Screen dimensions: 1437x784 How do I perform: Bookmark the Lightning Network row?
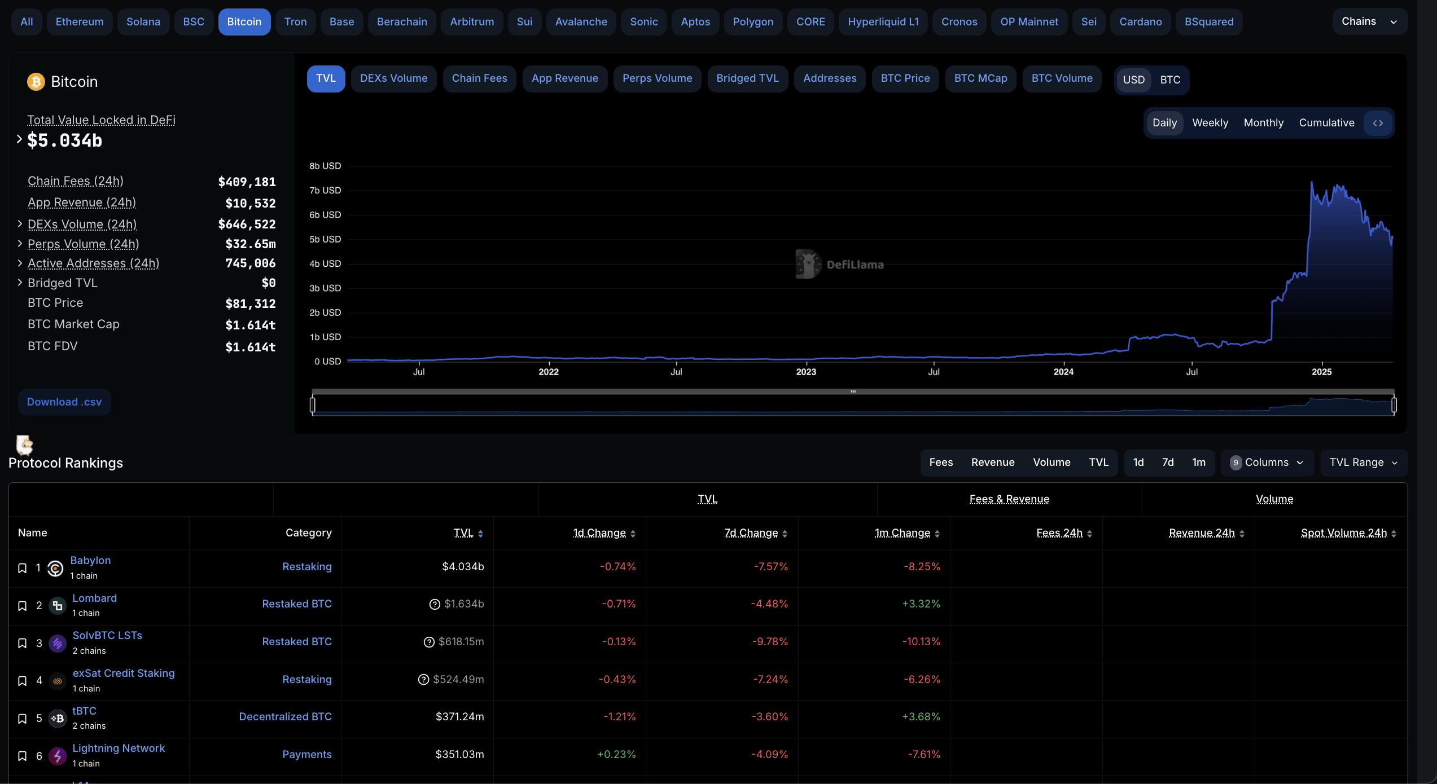(22, 756)
